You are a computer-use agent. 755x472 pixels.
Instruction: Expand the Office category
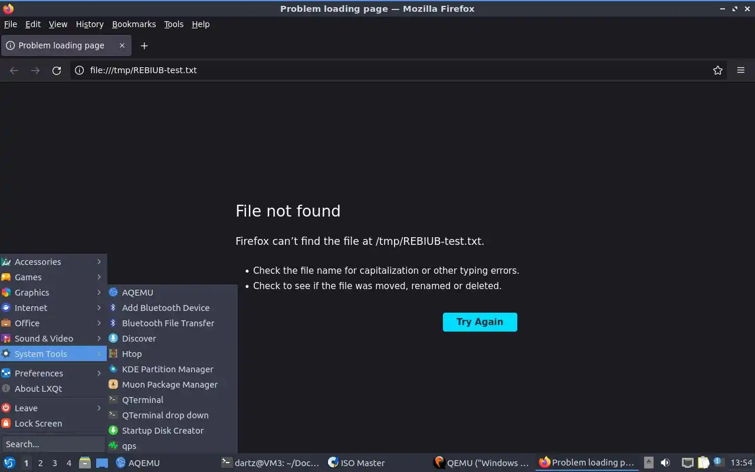coord(53,323)
